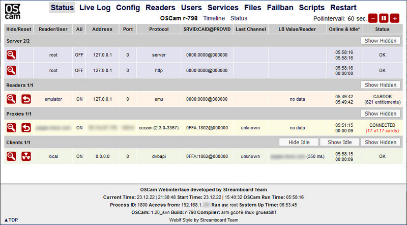Open the Files page

[252, 8]
